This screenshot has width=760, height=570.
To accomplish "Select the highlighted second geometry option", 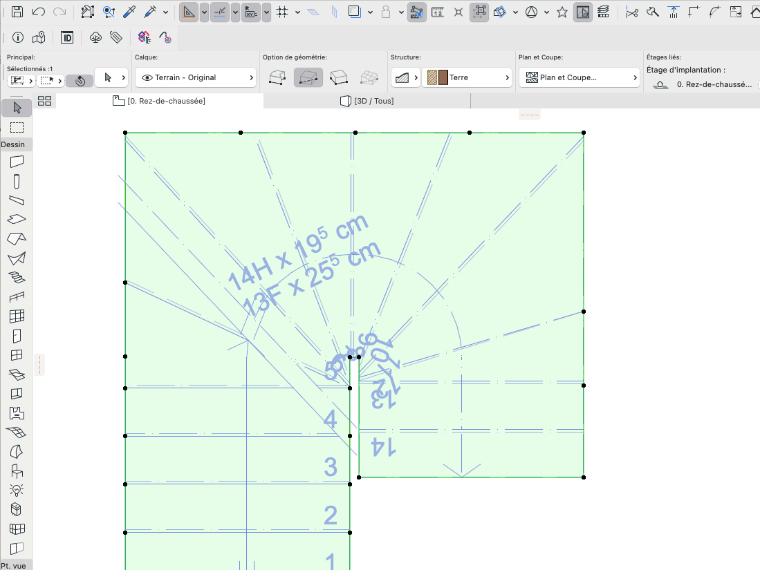I will tap(308, 77).
